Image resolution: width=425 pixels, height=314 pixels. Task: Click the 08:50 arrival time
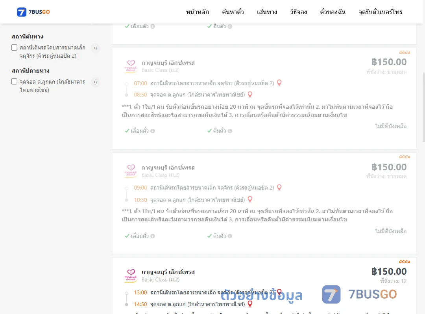[x=140, y=95]
